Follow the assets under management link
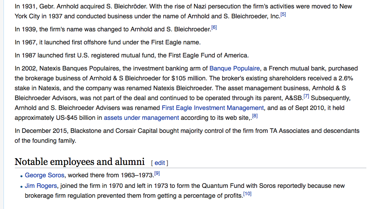372x209 pixels. (x=141, y=118)
